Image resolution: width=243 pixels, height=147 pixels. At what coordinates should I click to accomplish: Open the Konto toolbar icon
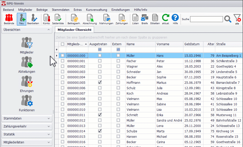click(46, 19)
